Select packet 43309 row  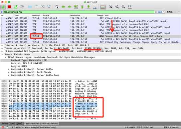pos(90,30)
